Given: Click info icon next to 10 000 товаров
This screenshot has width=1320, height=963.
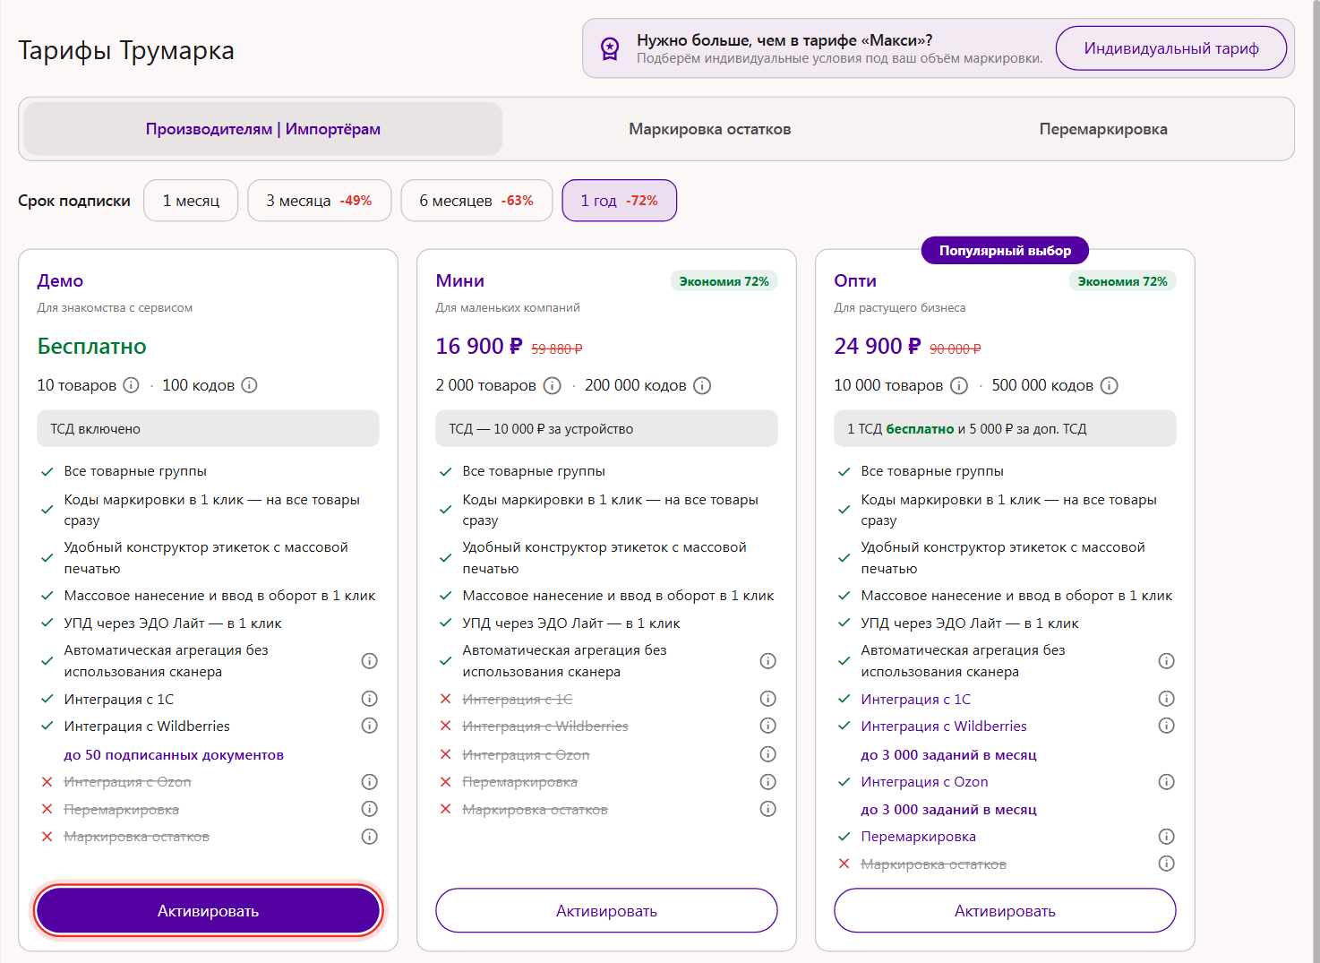Looking at the screenshot, I should [x=959, y=386].
